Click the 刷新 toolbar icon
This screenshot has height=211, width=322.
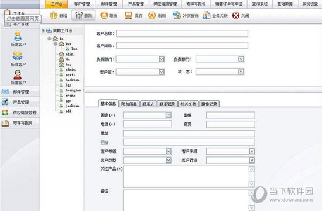click(x=152, y=15)
